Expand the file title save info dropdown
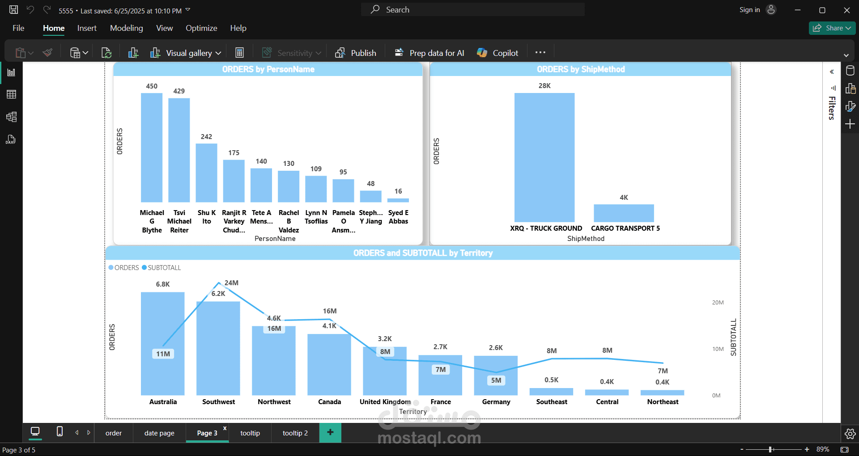The image size is (859, 456). (x=188, y=10)
